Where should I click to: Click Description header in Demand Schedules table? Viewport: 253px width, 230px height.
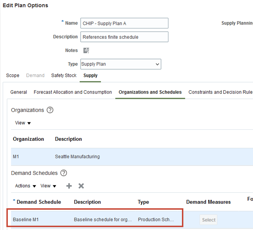(87, 202)
